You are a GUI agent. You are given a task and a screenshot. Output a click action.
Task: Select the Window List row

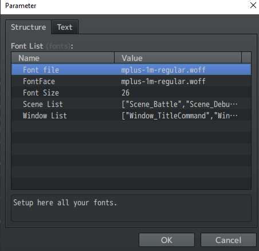[x=131, y=115]
